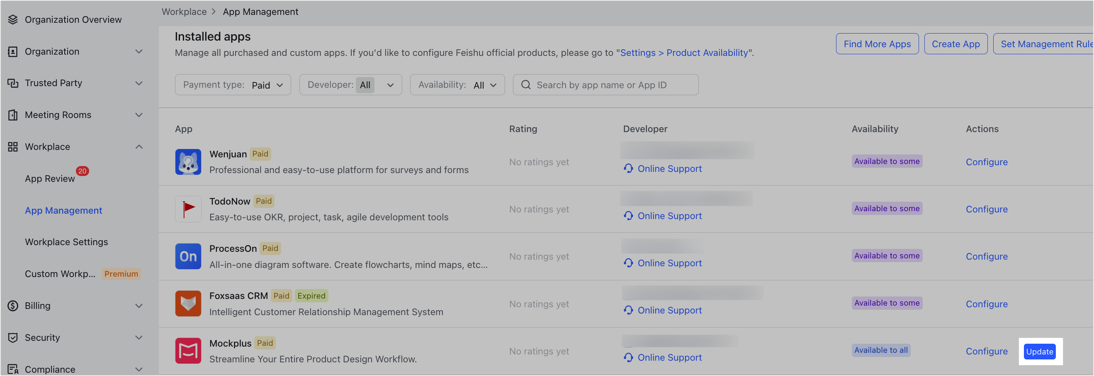Open Online Support for TodoNow
1094x376 pixels.
pyautogui.click(x=669, y=216)
